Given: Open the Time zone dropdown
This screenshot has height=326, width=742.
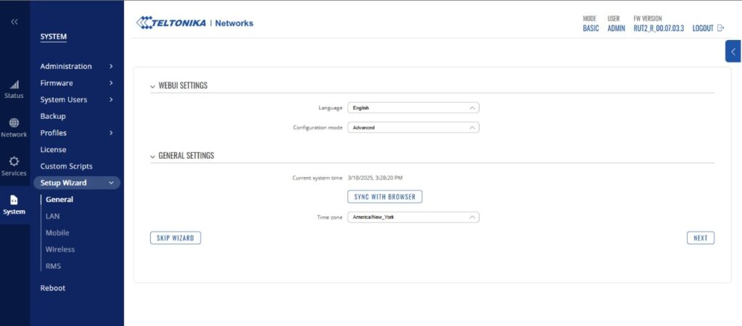Looking at the screenshot, I should pyautogui.click(x=413, y=217).
